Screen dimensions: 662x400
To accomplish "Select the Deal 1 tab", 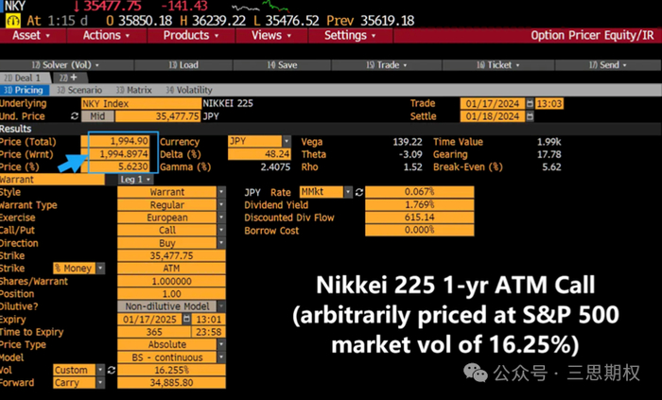I will pyautogui.click(x=25, y=78).
